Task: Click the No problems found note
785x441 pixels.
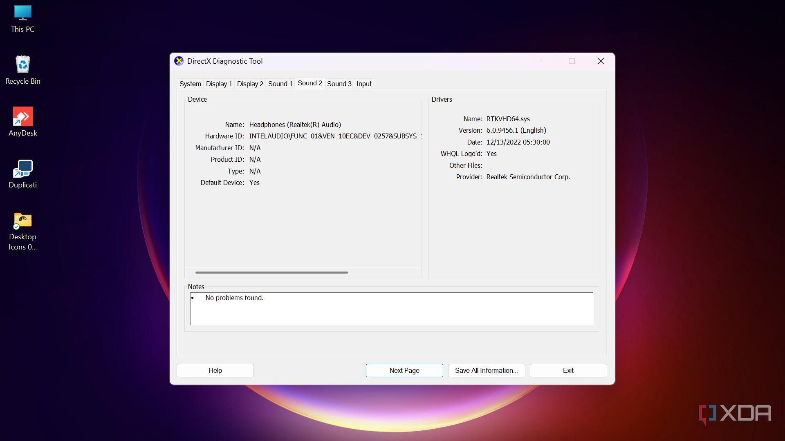Action: [234, 298]
